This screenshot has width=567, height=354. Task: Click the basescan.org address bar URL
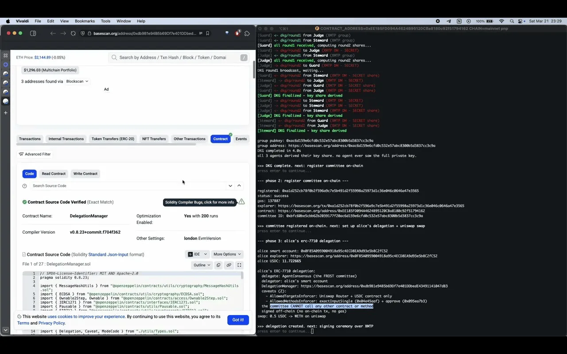[x=144, y=33]
